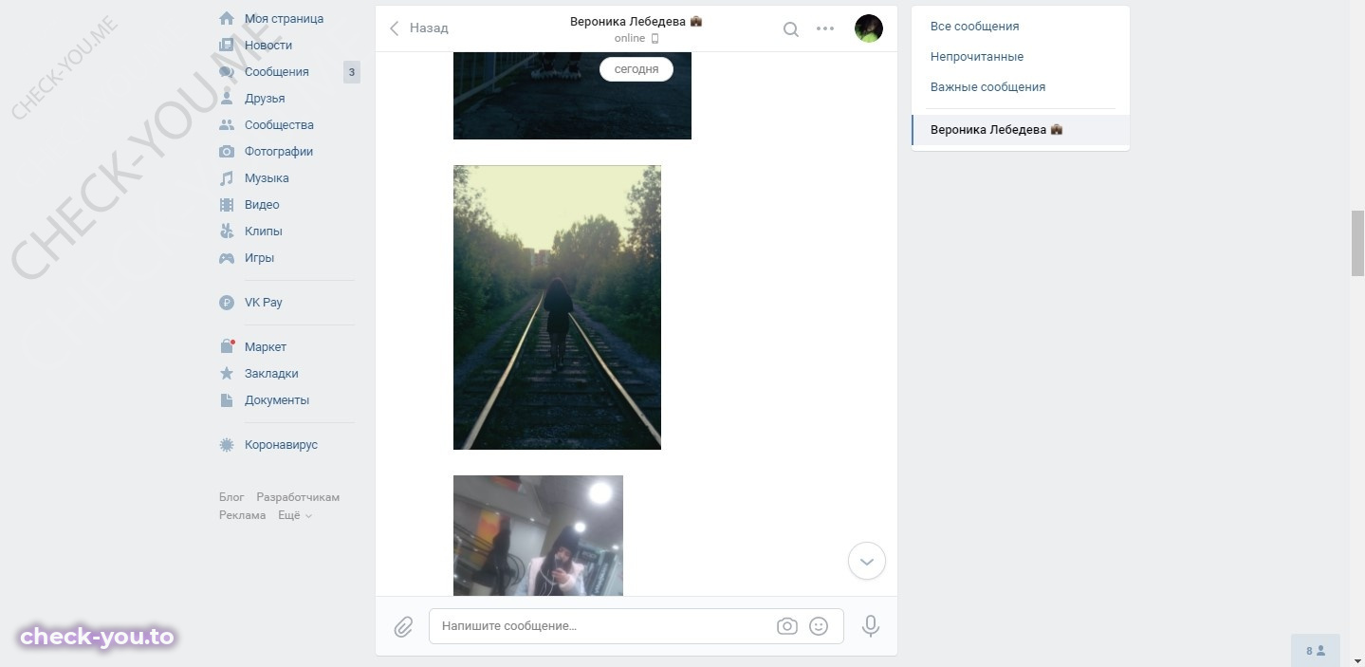Open the dark photo at top of chat

(x=572, y=96)
